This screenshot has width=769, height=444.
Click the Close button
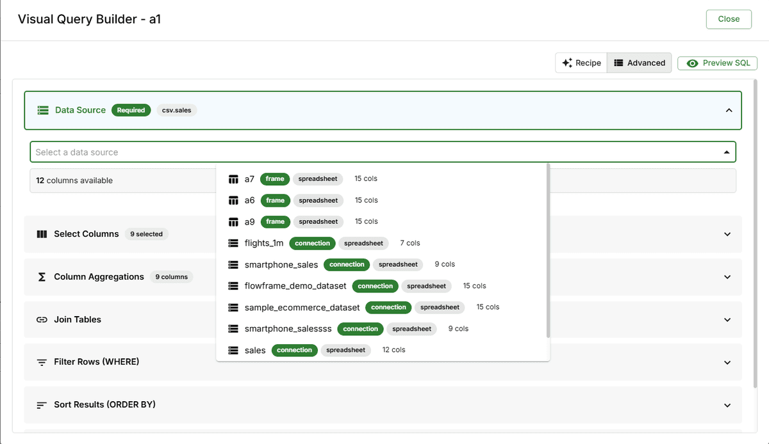tap(729, 19)
